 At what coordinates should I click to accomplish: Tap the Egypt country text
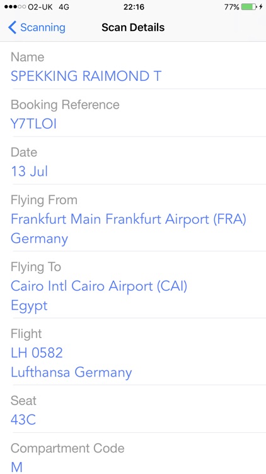(x=29, y=306)
